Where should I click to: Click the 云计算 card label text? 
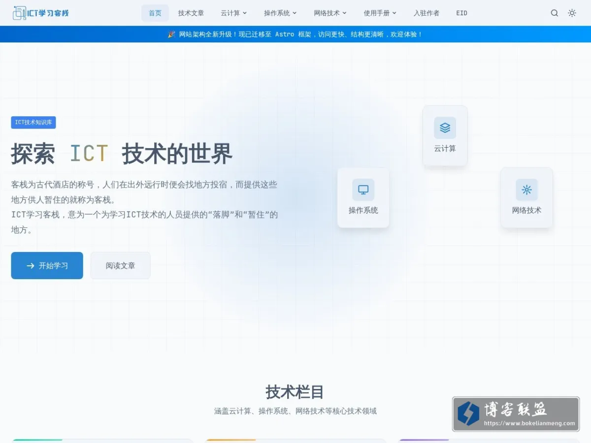(x=445, y=149)
